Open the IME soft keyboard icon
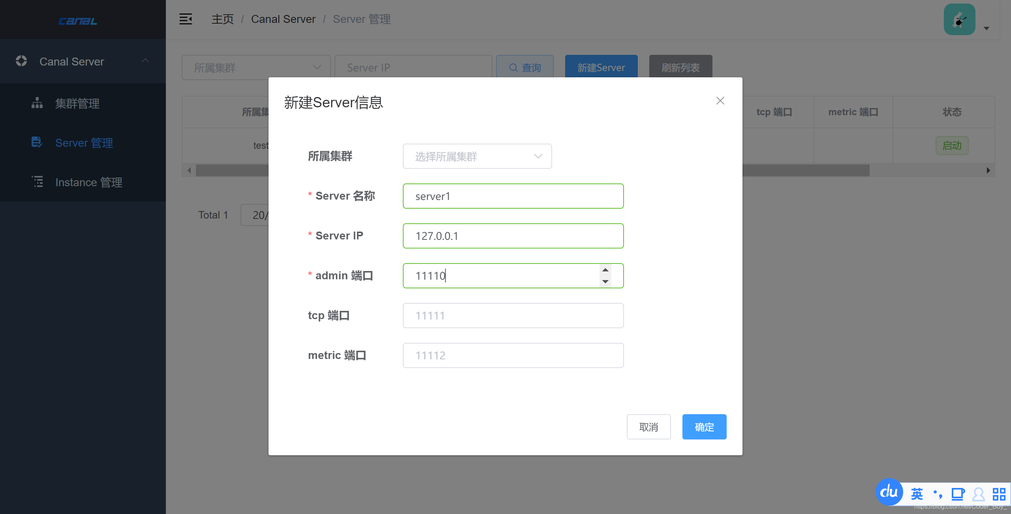The height and width of the screenshot is (514, 1011). click(958, 494)
